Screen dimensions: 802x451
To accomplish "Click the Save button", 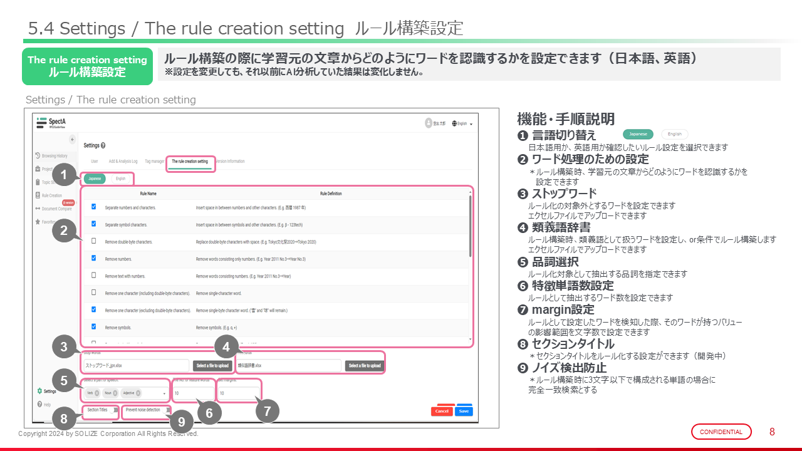I will coord(464,411).
